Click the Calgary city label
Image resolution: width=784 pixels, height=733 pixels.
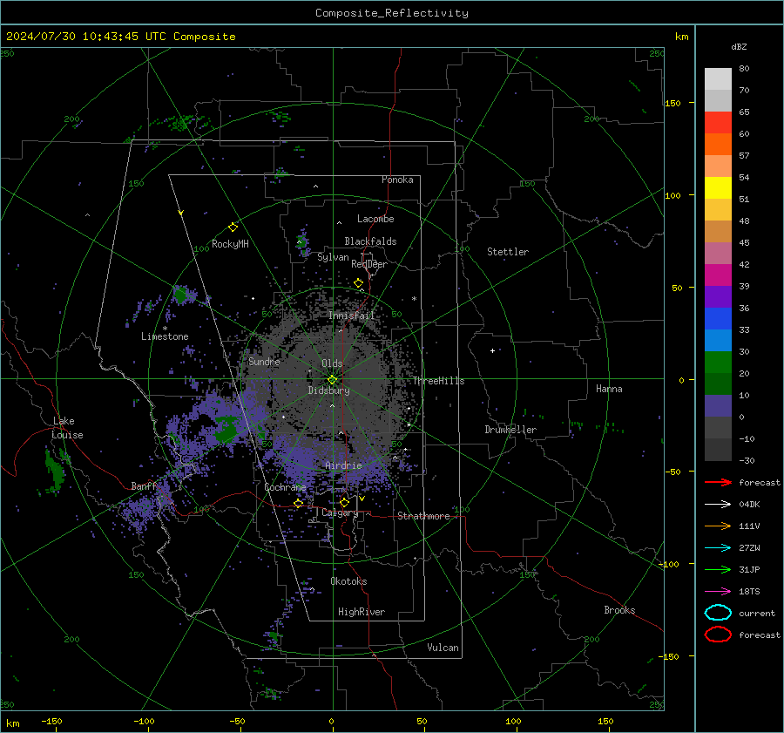[340, 512]
